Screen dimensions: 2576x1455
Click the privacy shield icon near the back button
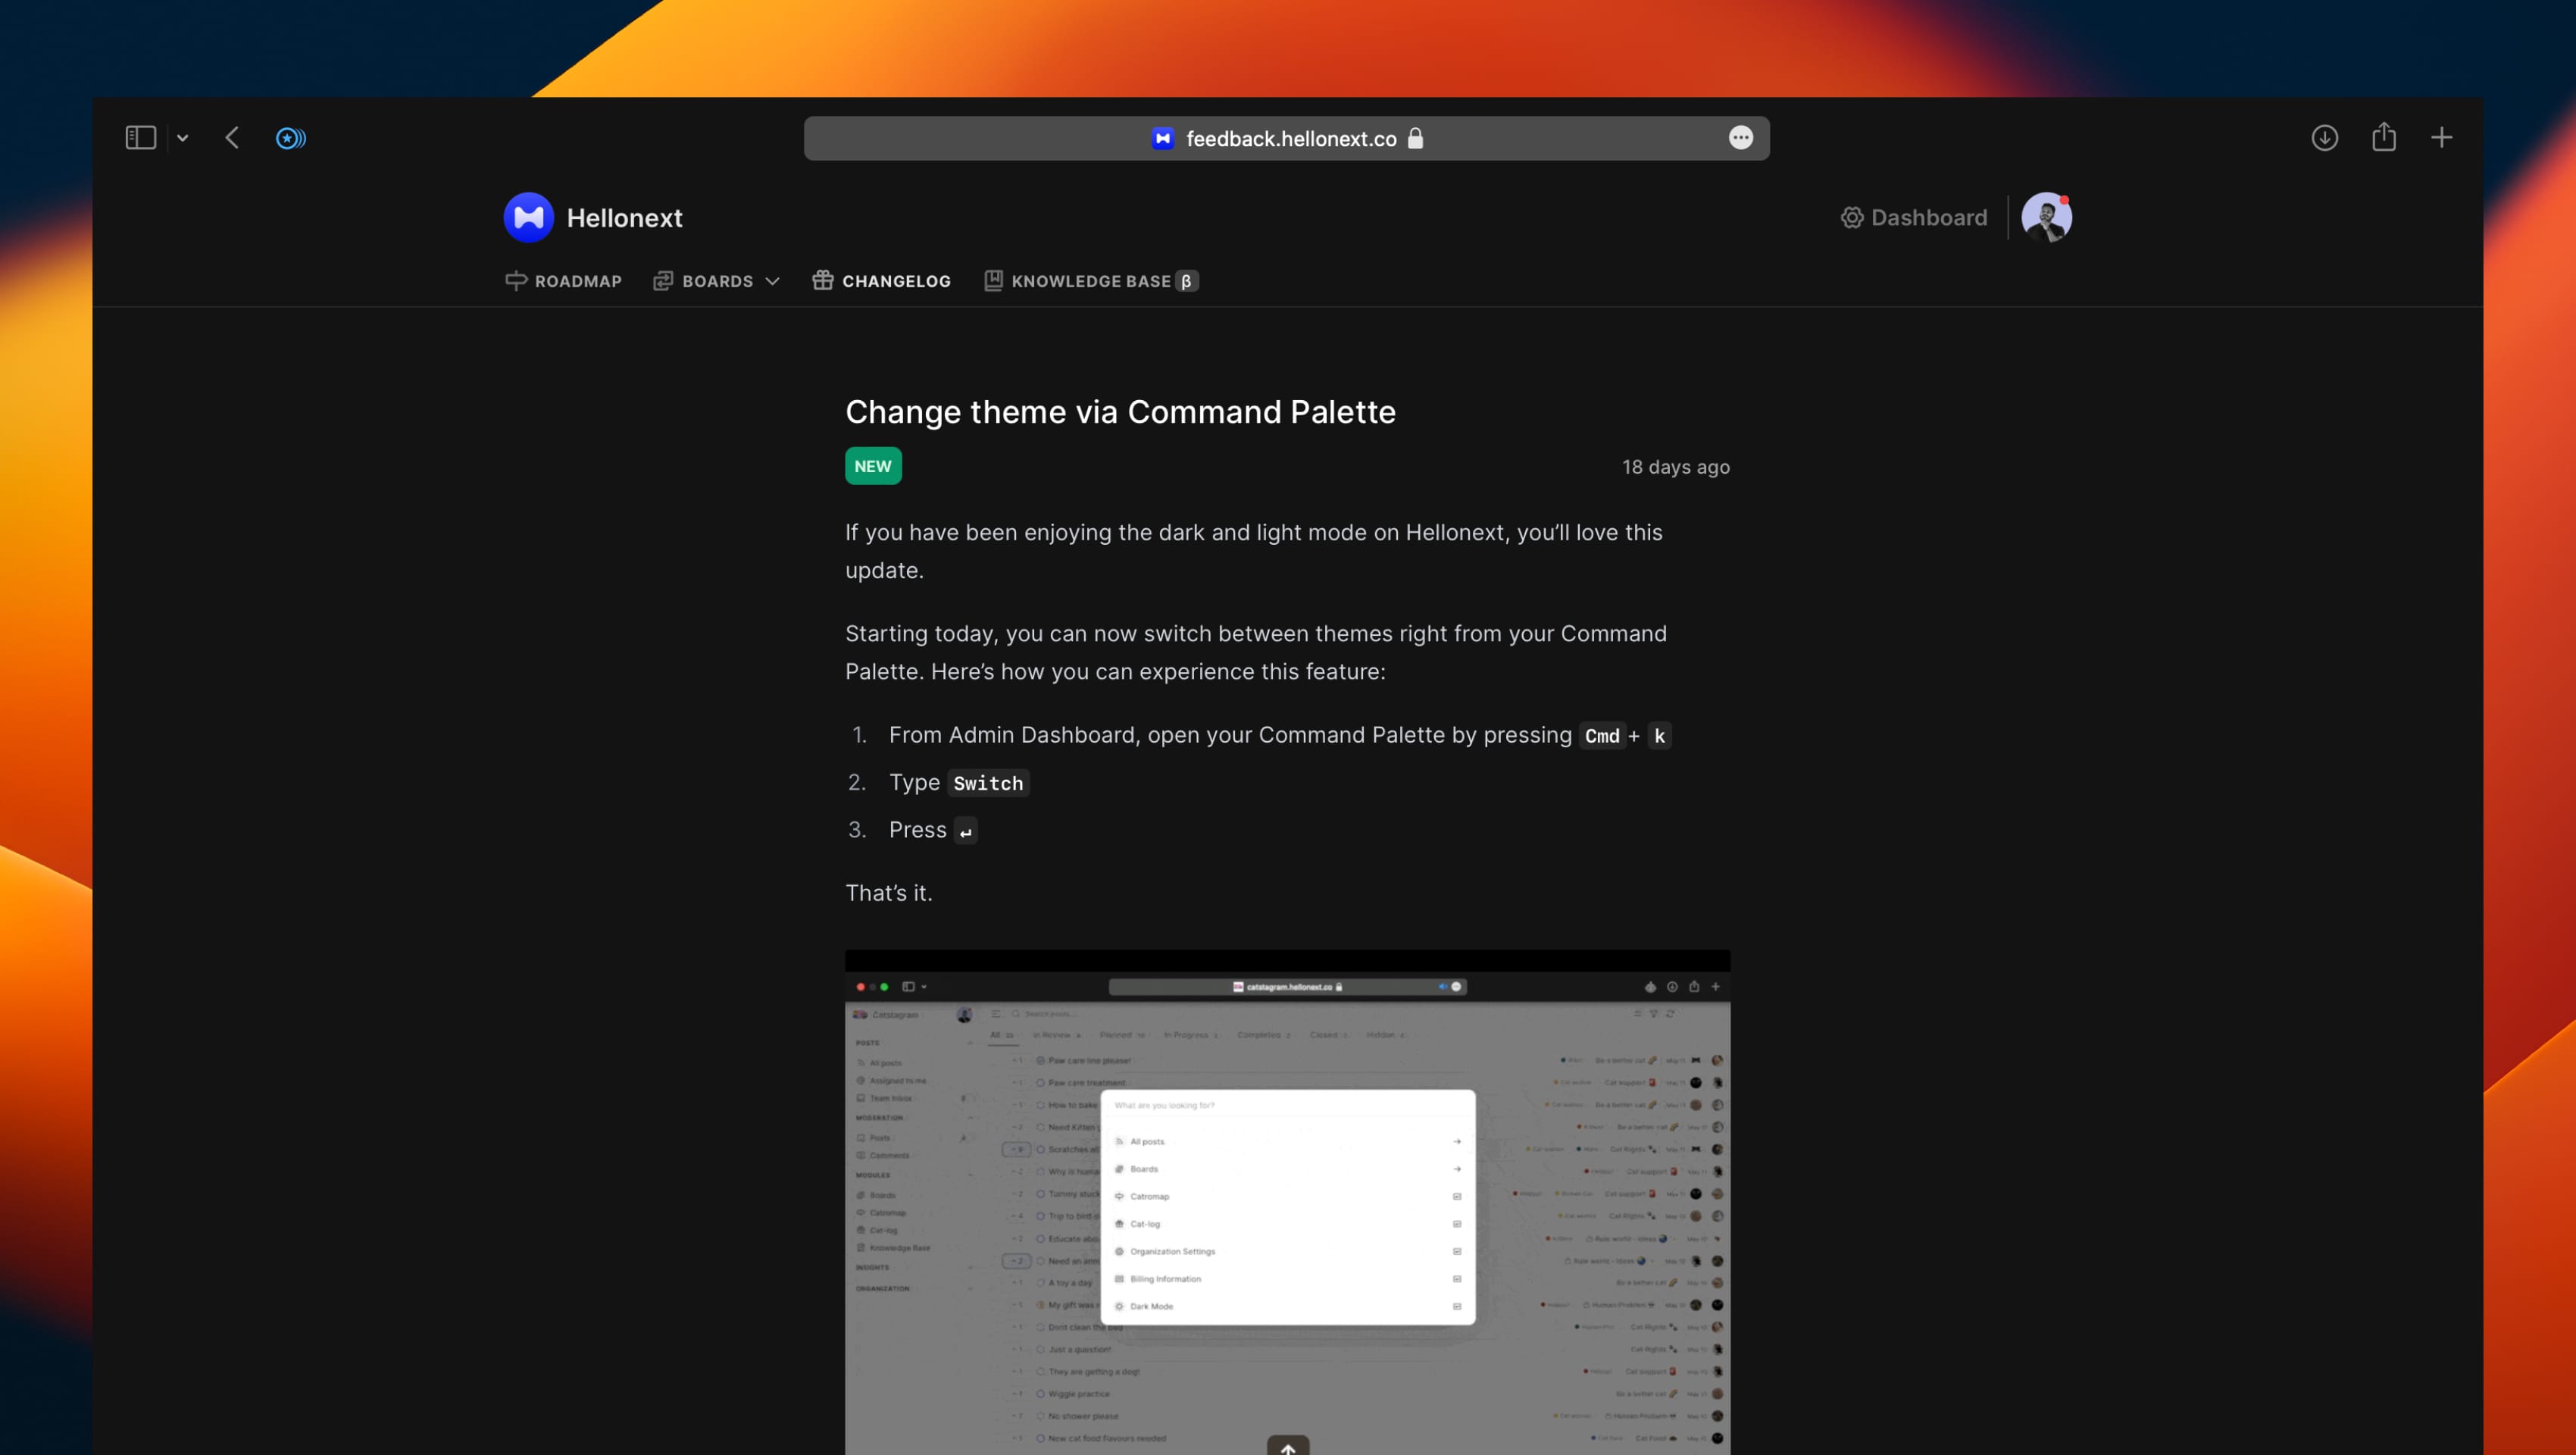[291, 138]
